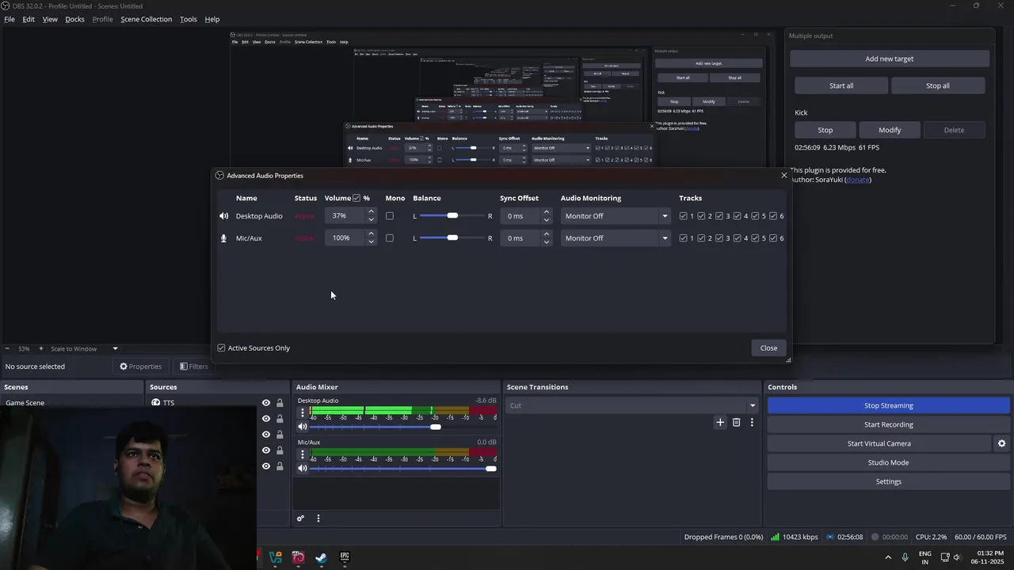
Task: Click the Mic/Aux microphone icon in Advanced Audio Properties
Action: (x=223, y=238)
